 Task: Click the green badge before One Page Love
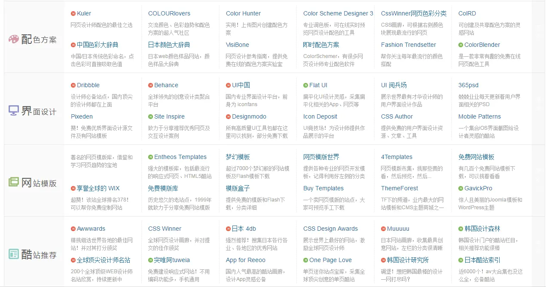305,260
